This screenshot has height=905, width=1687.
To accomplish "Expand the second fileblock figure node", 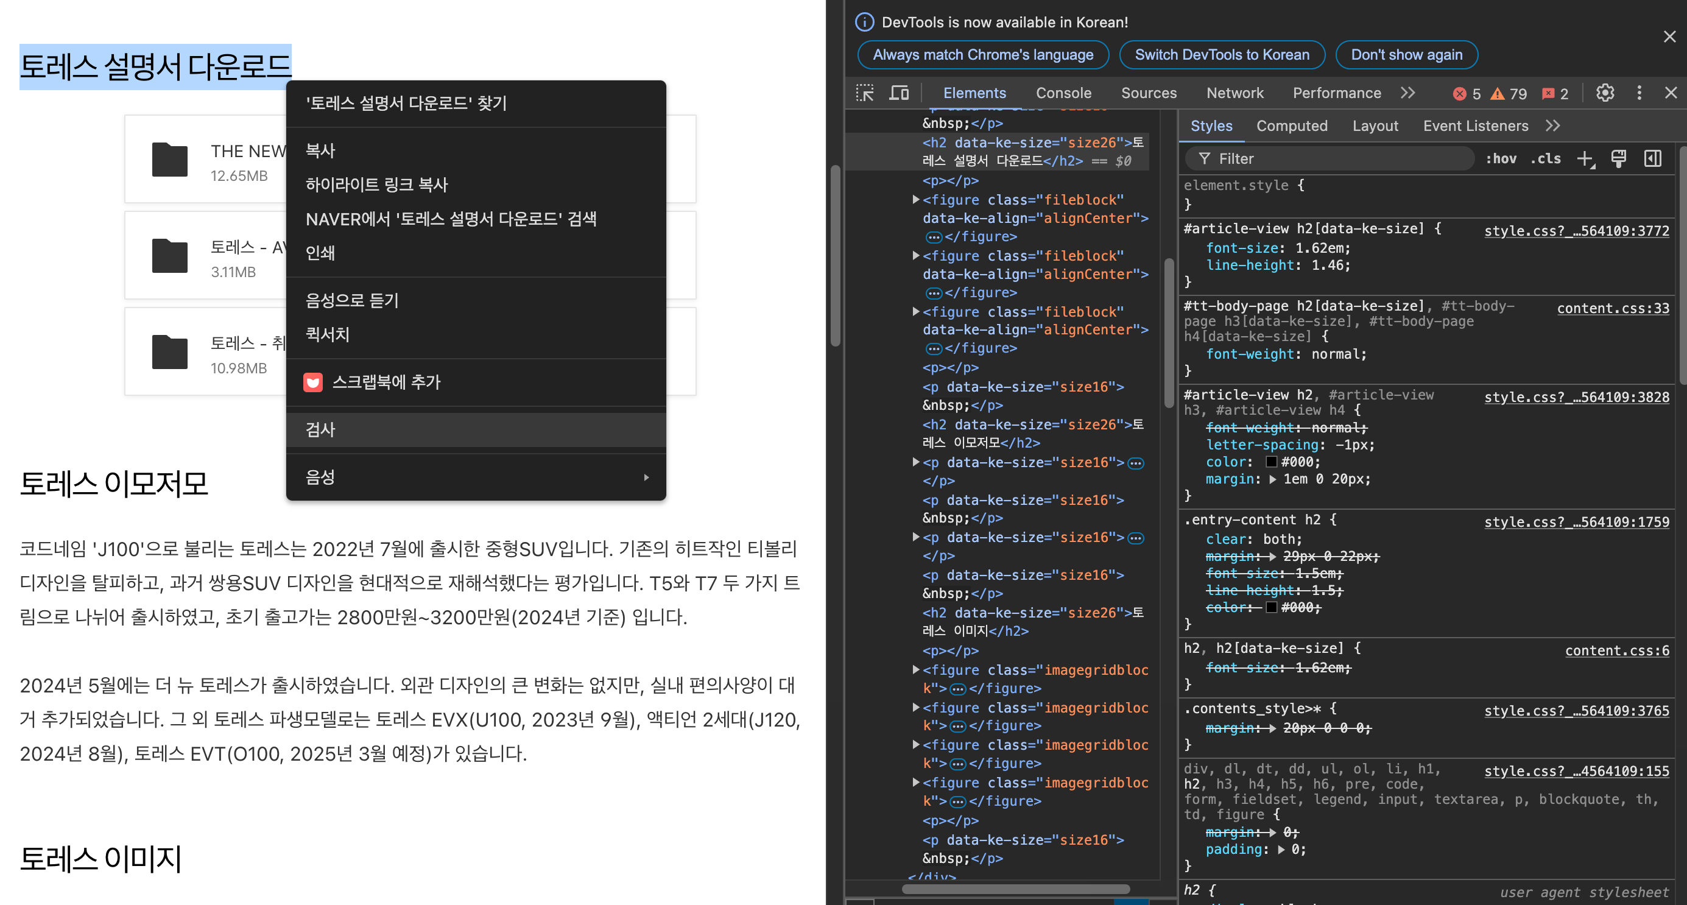I will 916,255.
